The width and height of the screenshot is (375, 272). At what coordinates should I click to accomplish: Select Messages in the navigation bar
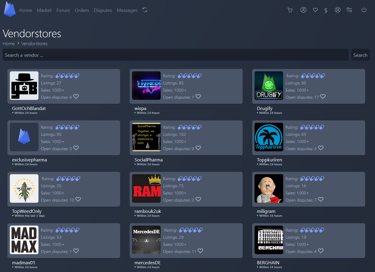pos(127,10)
